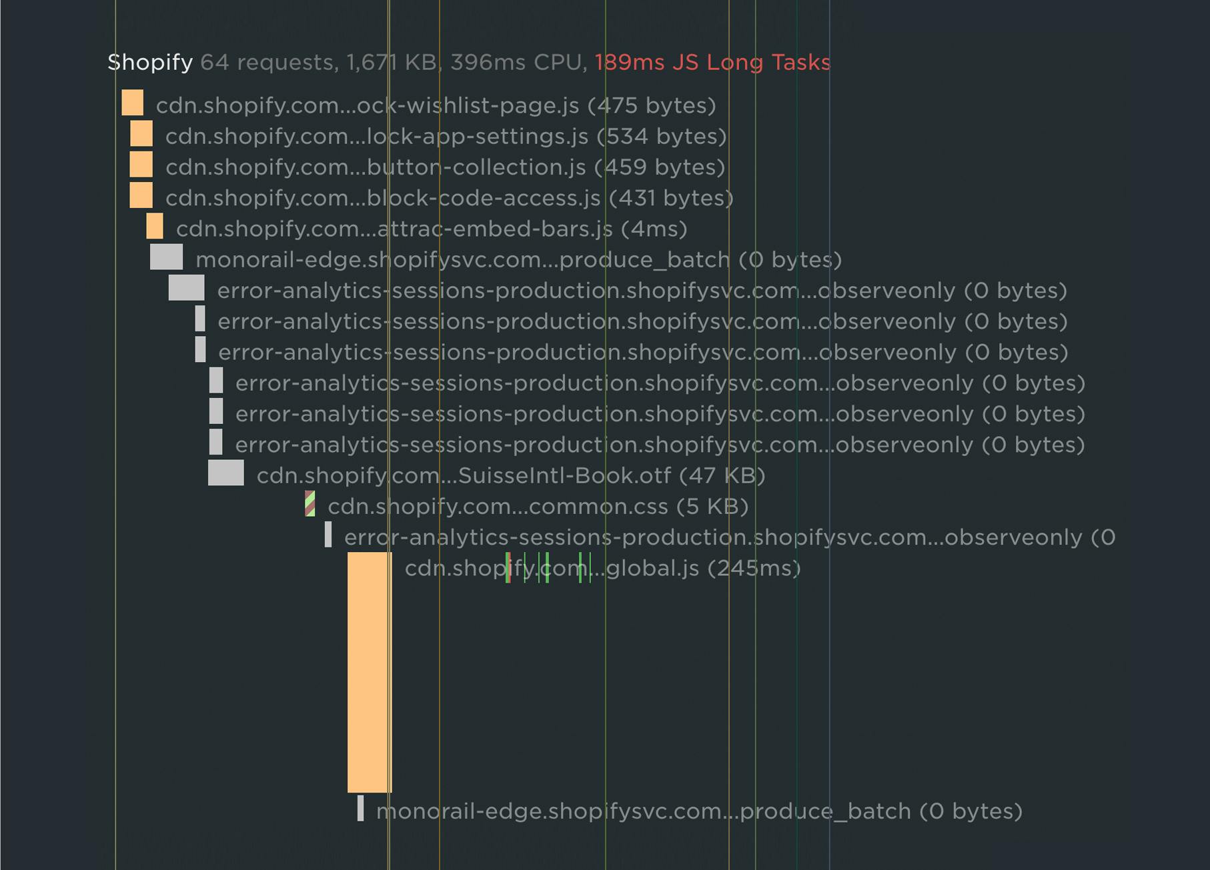Open the SuisseIntl-Book.otf (47 KB) label

click(510, 475)
